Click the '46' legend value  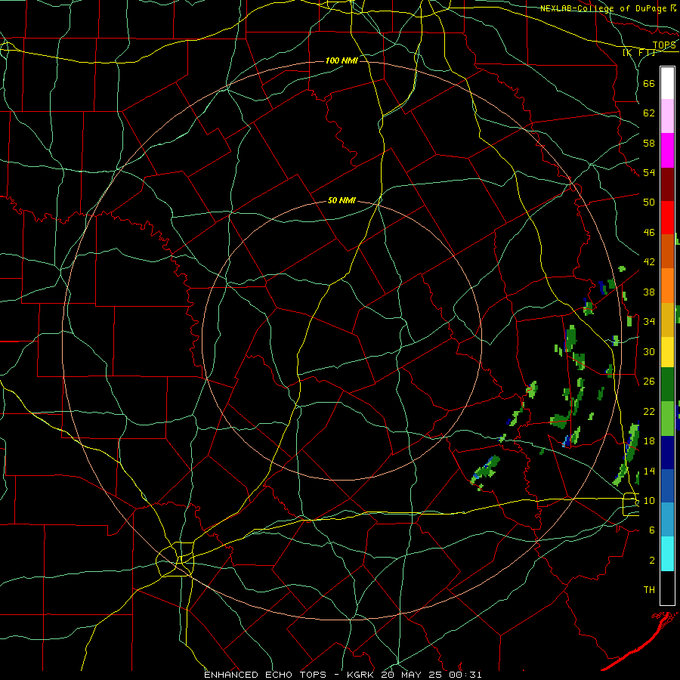point(649,233)
